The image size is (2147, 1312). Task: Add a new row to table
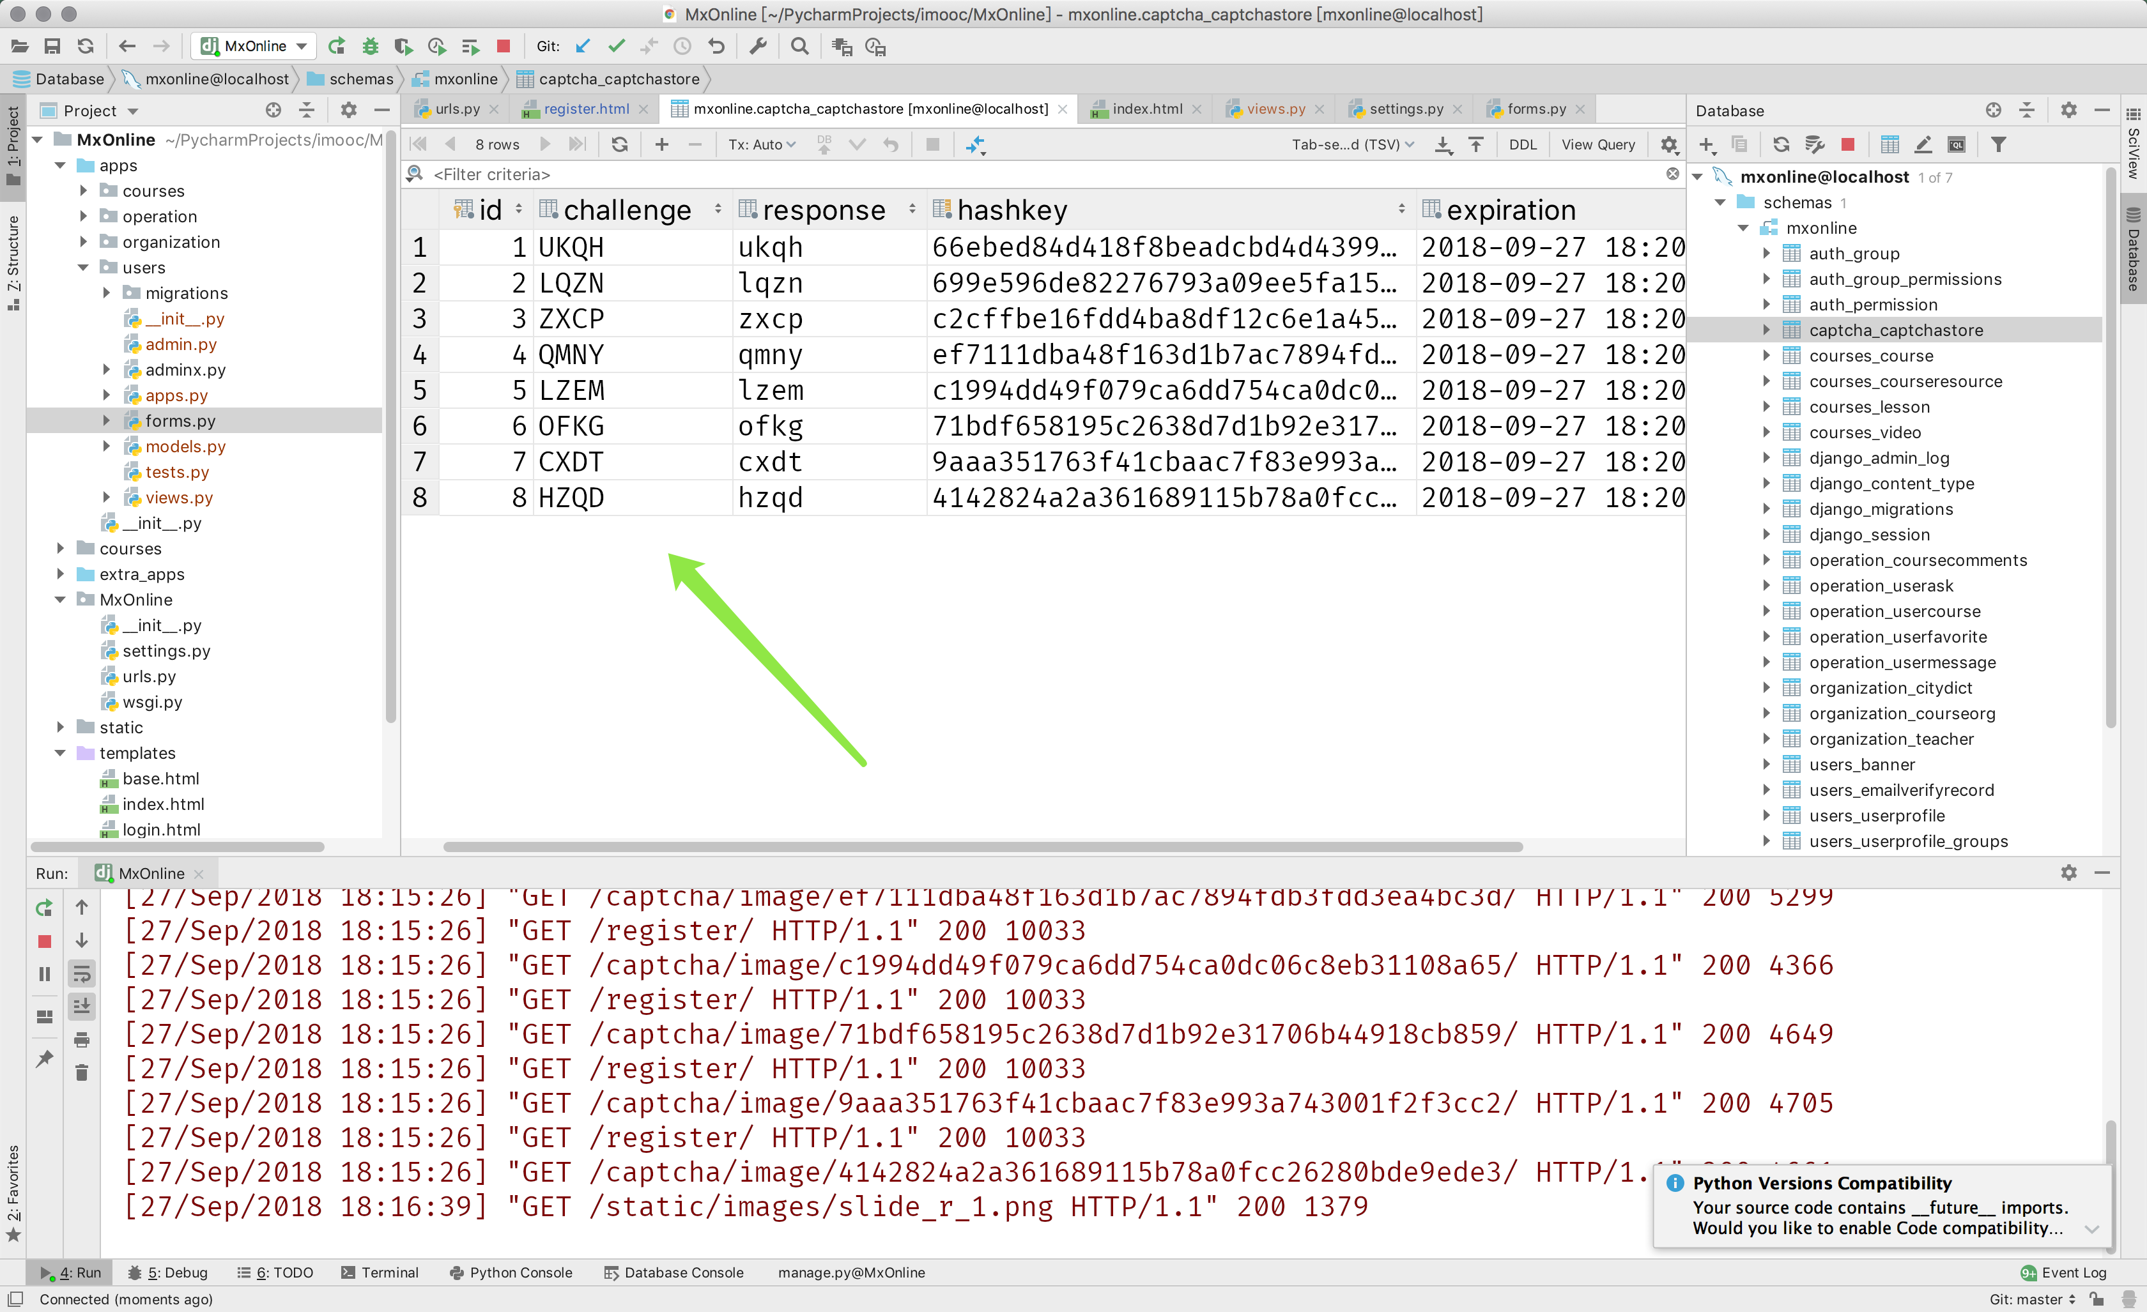click(661, 144)
